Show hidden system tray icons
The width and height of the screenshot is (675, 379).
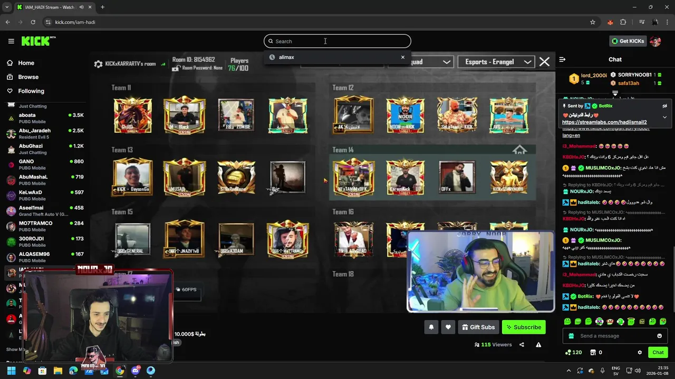click(568, 371)
